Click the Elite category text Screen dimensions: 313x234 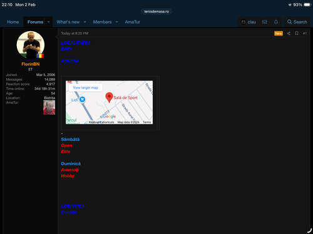[66, 152]
